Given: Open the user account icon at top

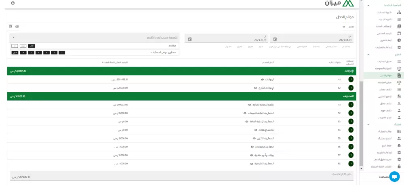Looking at the screenshot, I should coord(13,3).
